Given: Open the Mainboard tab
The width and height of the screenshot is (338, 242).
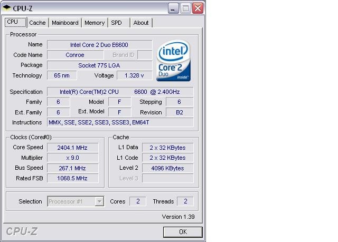Looking at the screenshot, I should (65, 23).
